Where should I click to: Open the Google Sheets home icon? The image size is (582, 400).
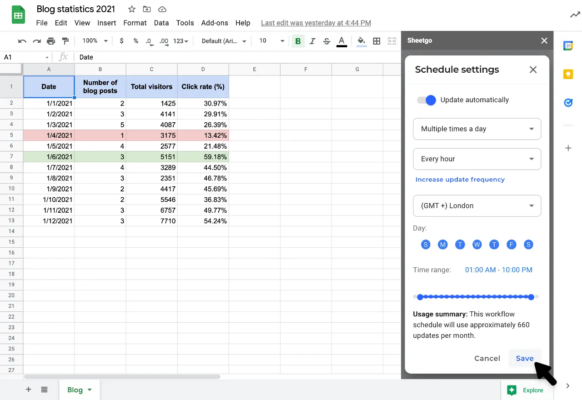coord(18,15)
